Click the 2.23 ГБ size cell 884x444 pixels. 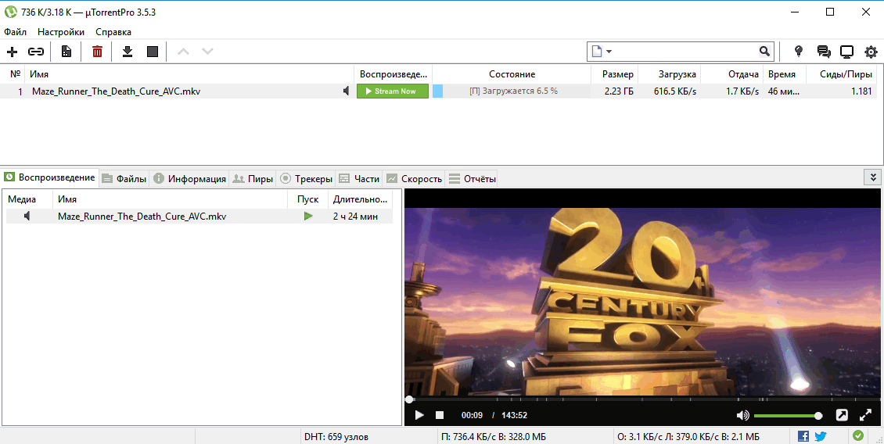[x=619, y=91]
